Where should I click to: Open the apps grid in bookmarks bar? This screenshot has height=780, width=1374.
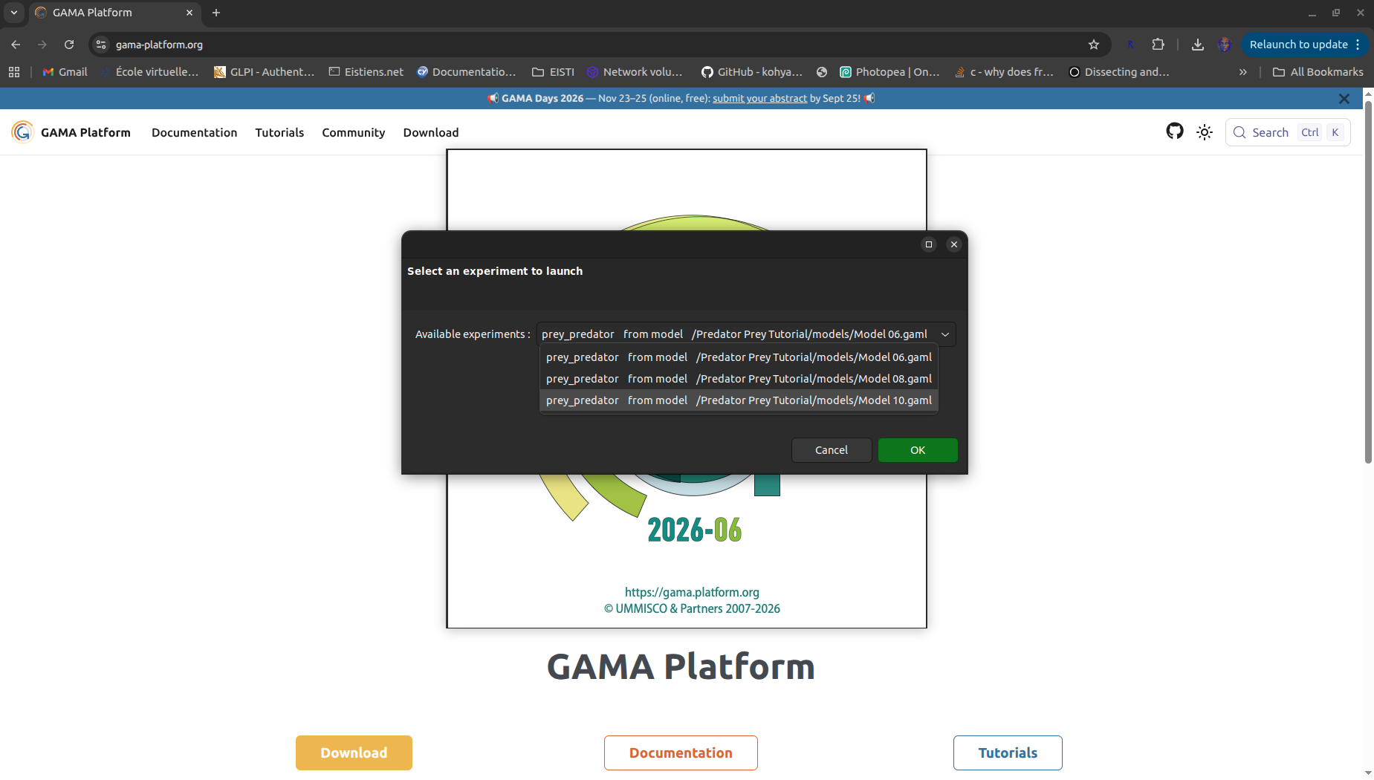(13, 72)
